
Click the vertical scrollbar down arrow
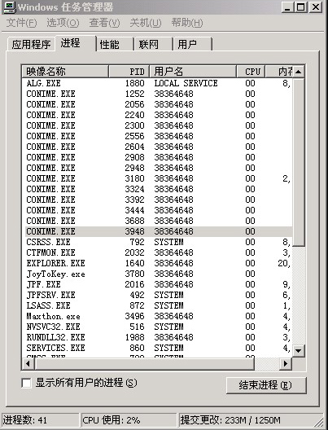[298, 351]
